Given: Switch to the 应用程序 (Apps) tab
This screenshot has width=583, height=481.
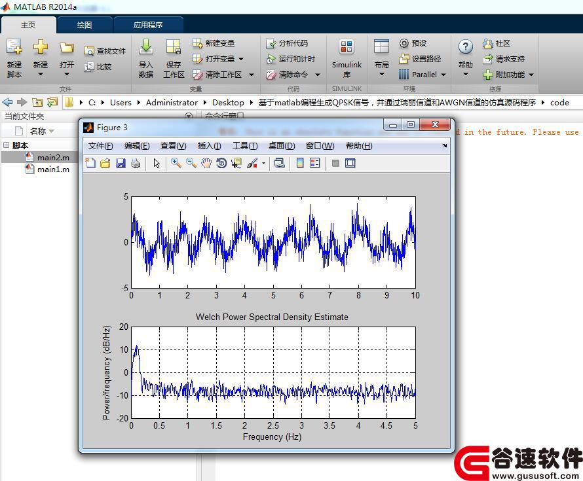Looking at the screenshot, I should pyautogui.click(x=148, y=25).
